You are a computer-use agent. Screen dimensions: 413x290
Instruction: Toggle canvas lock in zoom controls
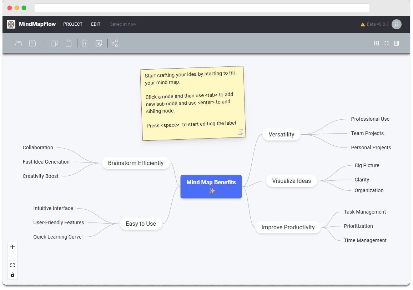click(12, 275)
